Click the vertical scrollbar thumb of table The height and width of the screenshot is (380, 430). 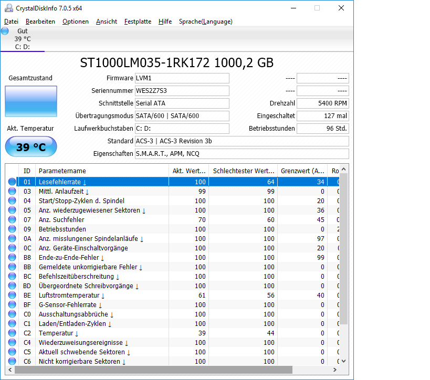344,249
